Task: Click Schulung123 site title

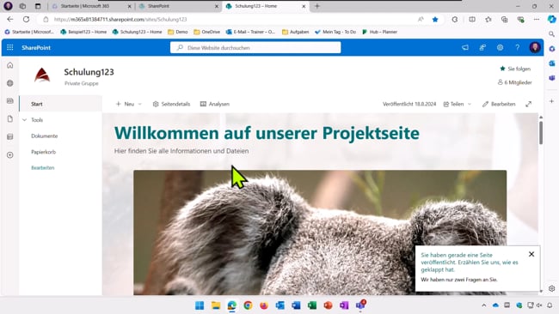Action: (89, 72)
